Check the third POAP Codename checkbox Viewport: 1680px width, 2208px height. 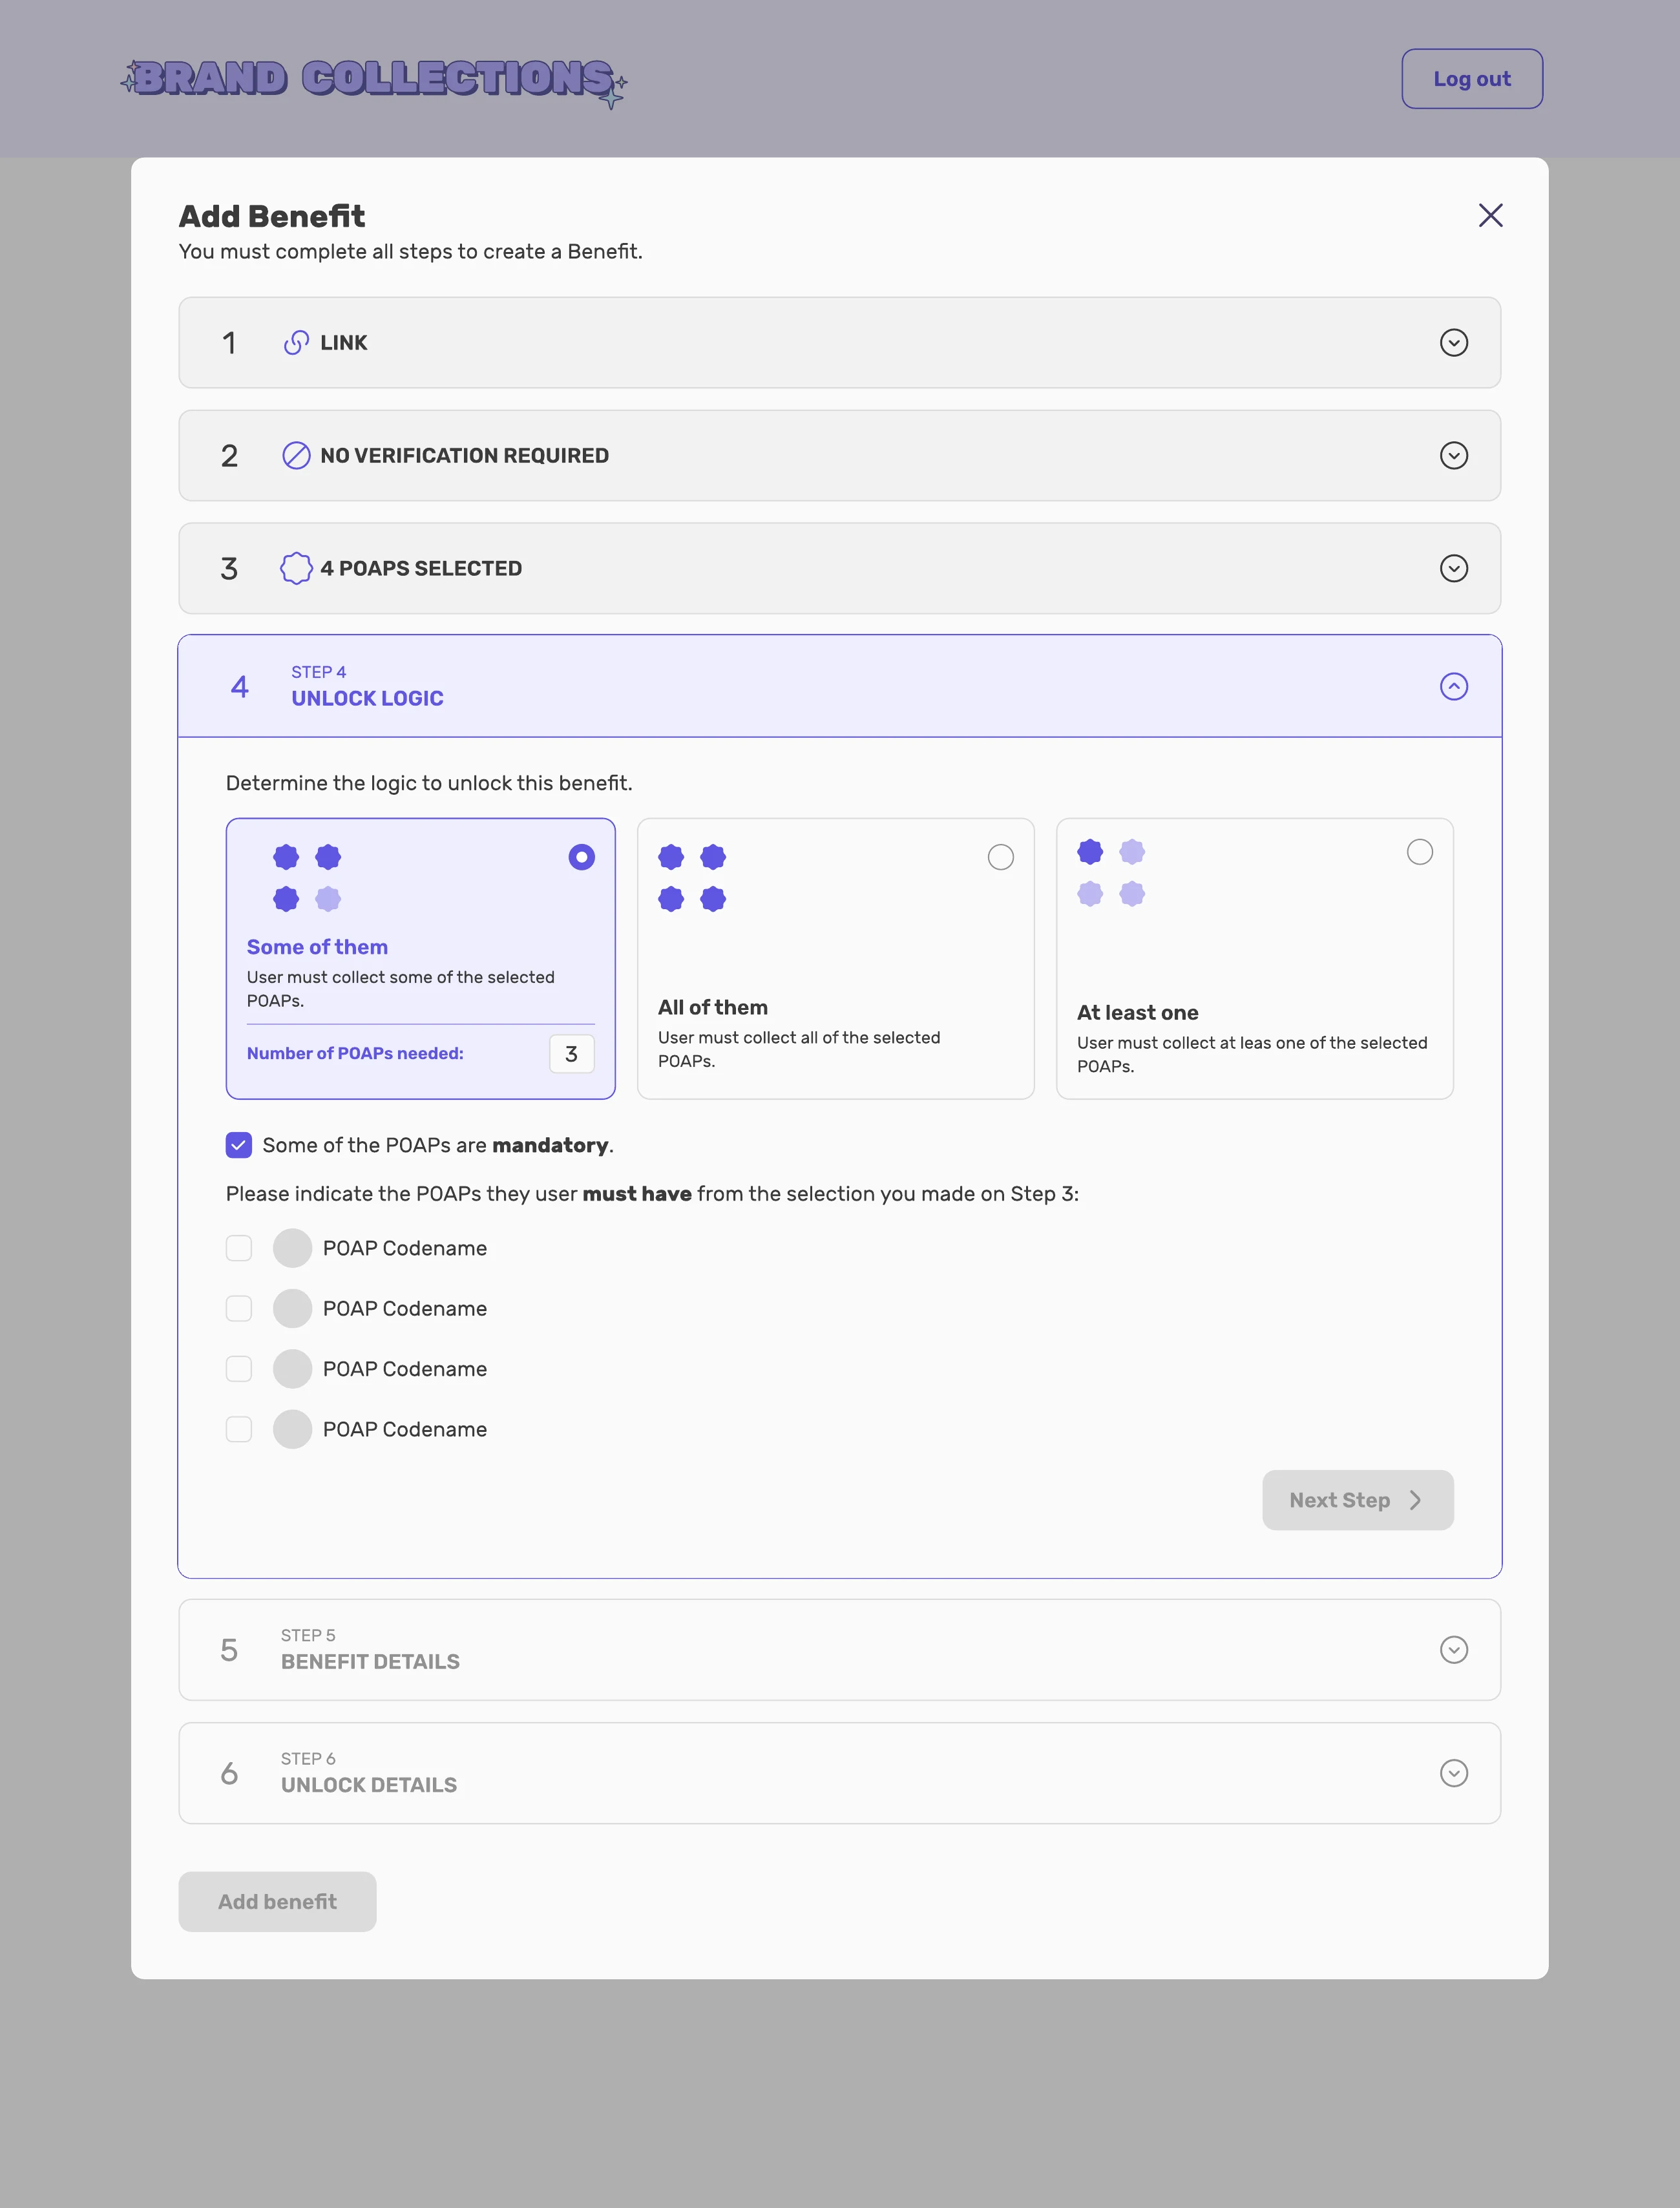(x=239, y=1369)
